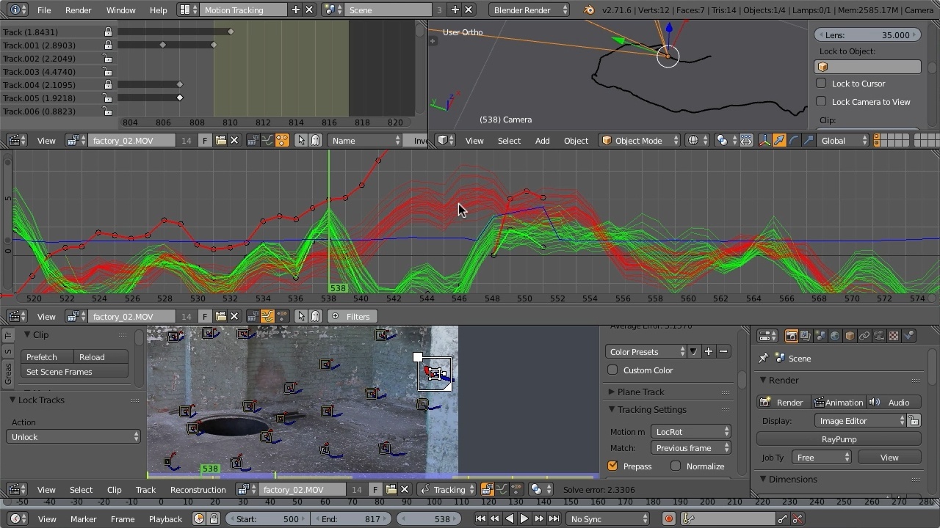Screen dimensions: 940x528
Task: Open the Color Presets dropdown
Action: point(645,351)
